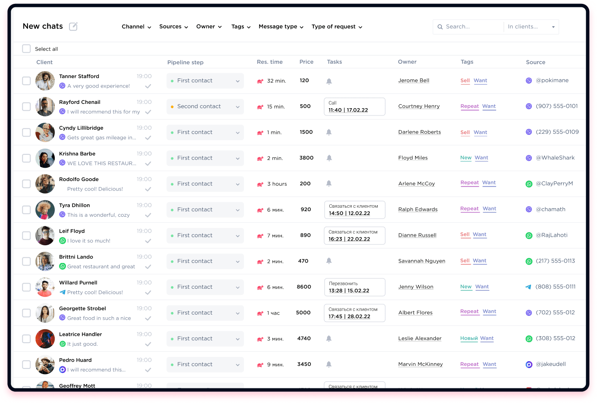The height and width of the screenshot is (403, 597).
Task: Expand pipeline step dropdown for Willard Purnell
Action: click(x=205, y=287)
